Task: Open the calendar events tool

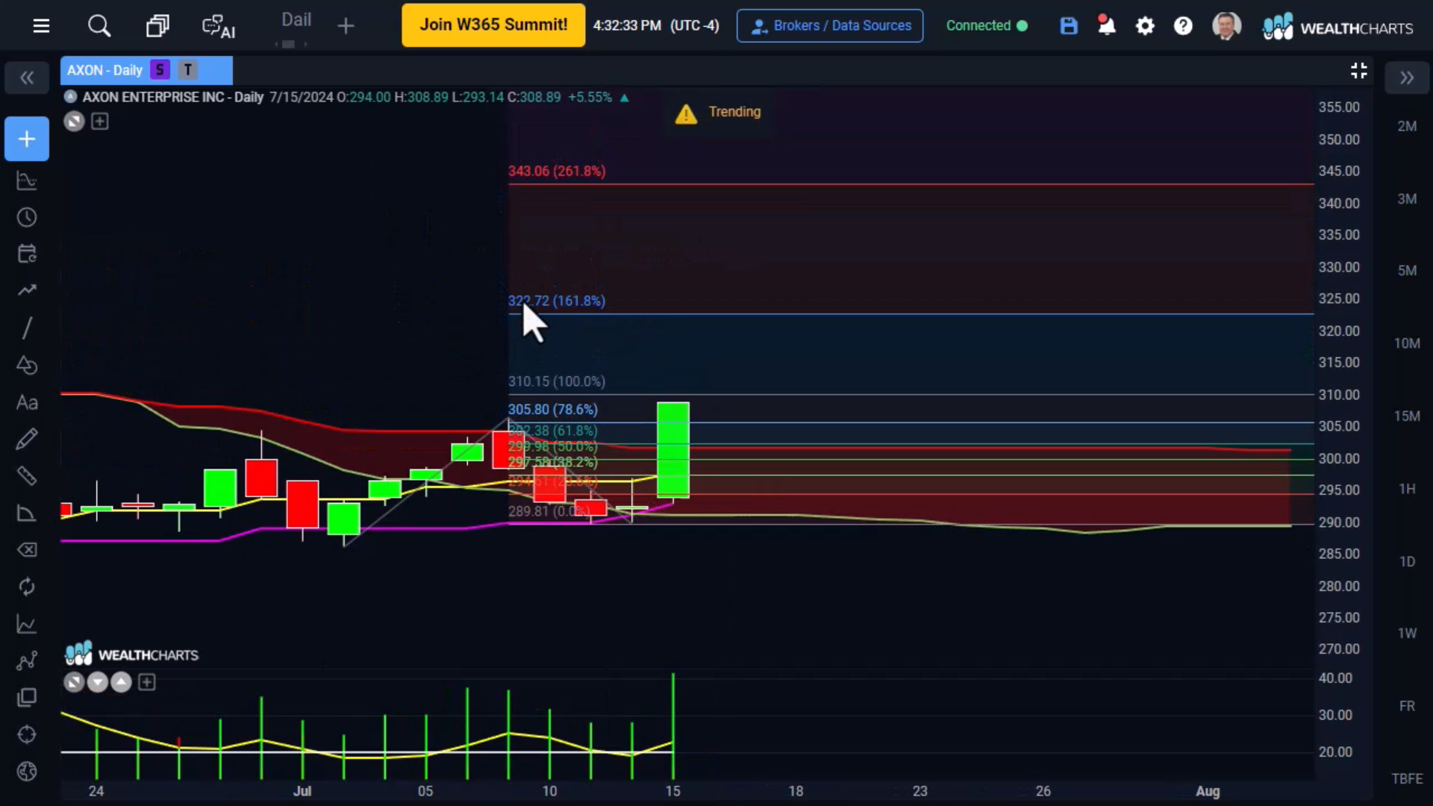Action: (x=27, y=254)
